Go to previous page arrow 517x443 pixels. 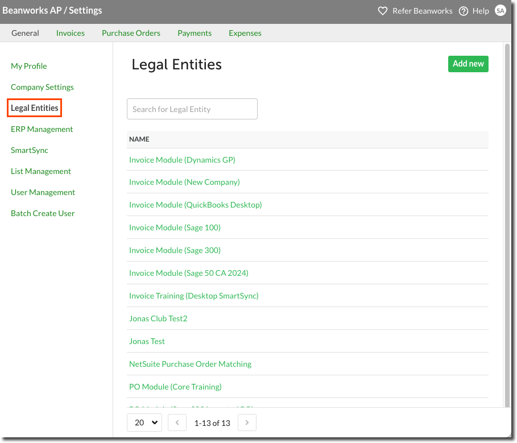(x=177, y=423)
